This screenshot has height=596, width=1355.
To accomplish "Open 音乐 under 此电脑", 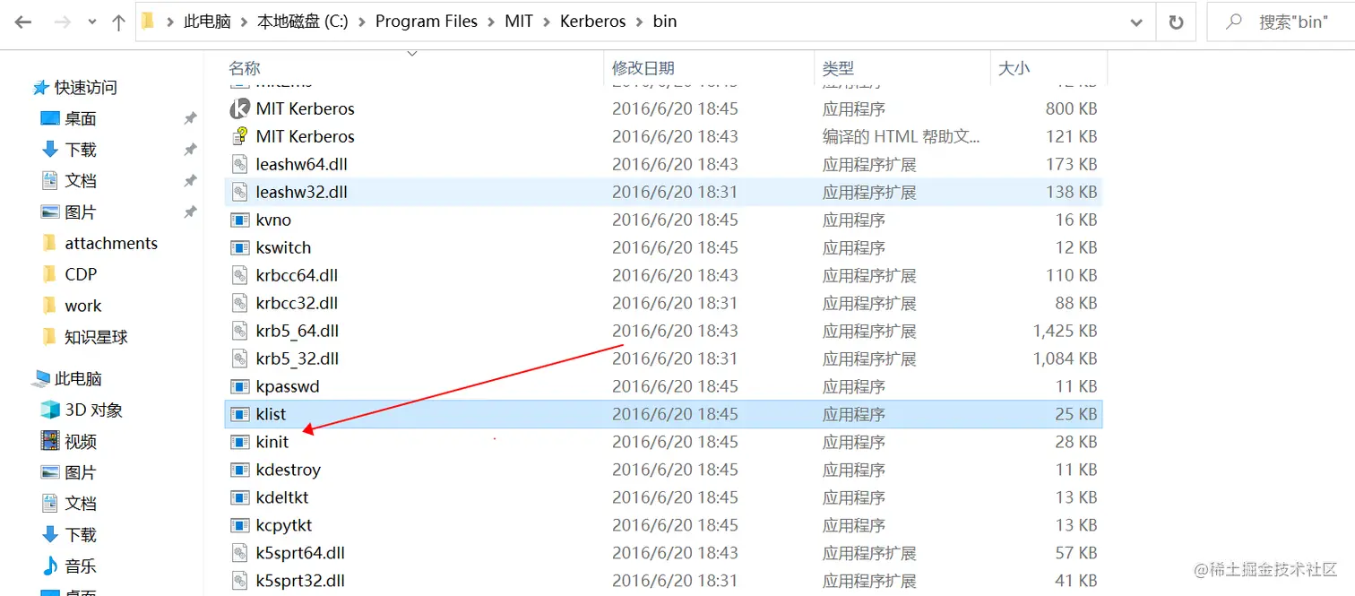I will click(81, 566).
